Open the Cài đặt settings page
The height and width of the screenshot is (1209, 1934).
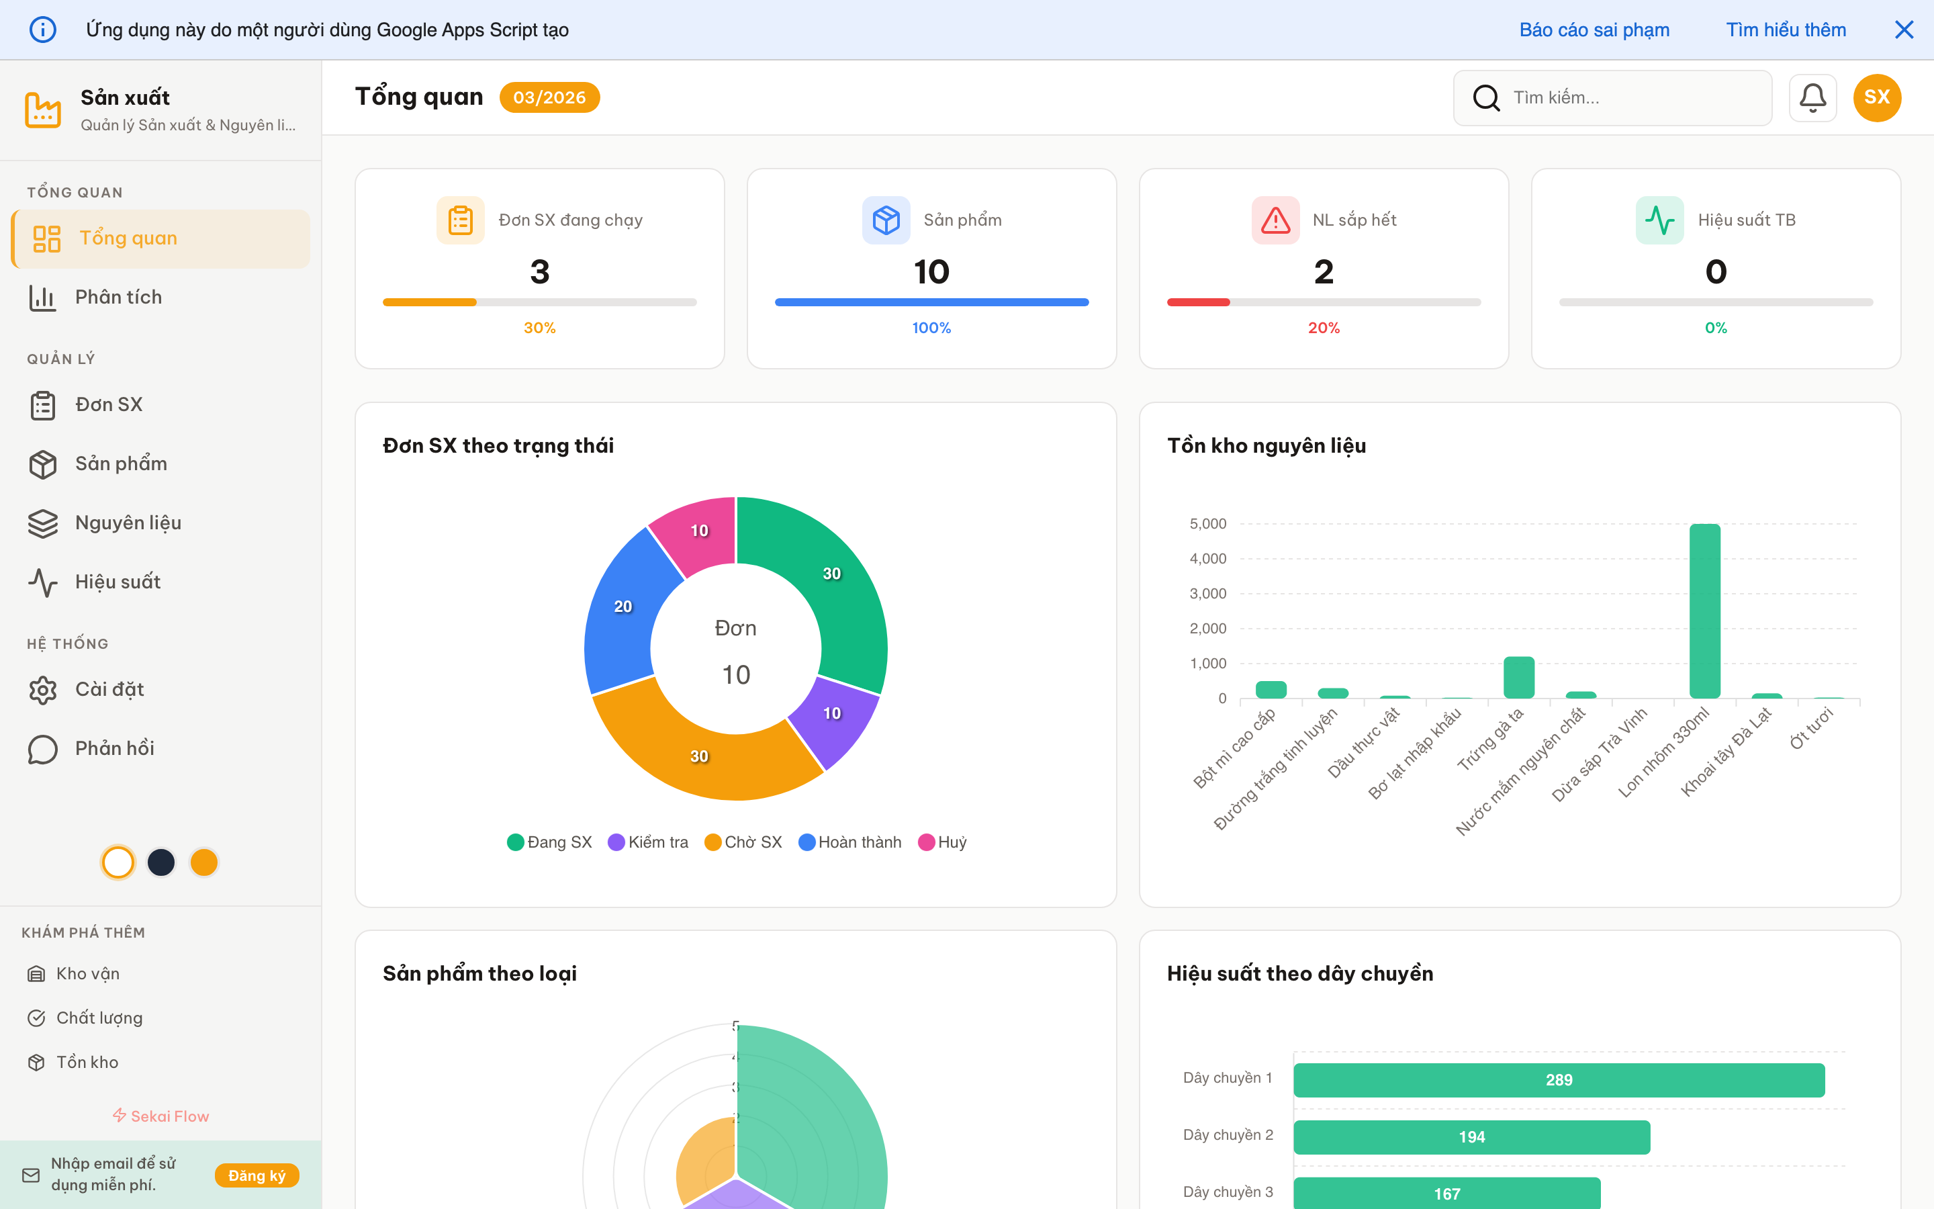coord(109,689)
